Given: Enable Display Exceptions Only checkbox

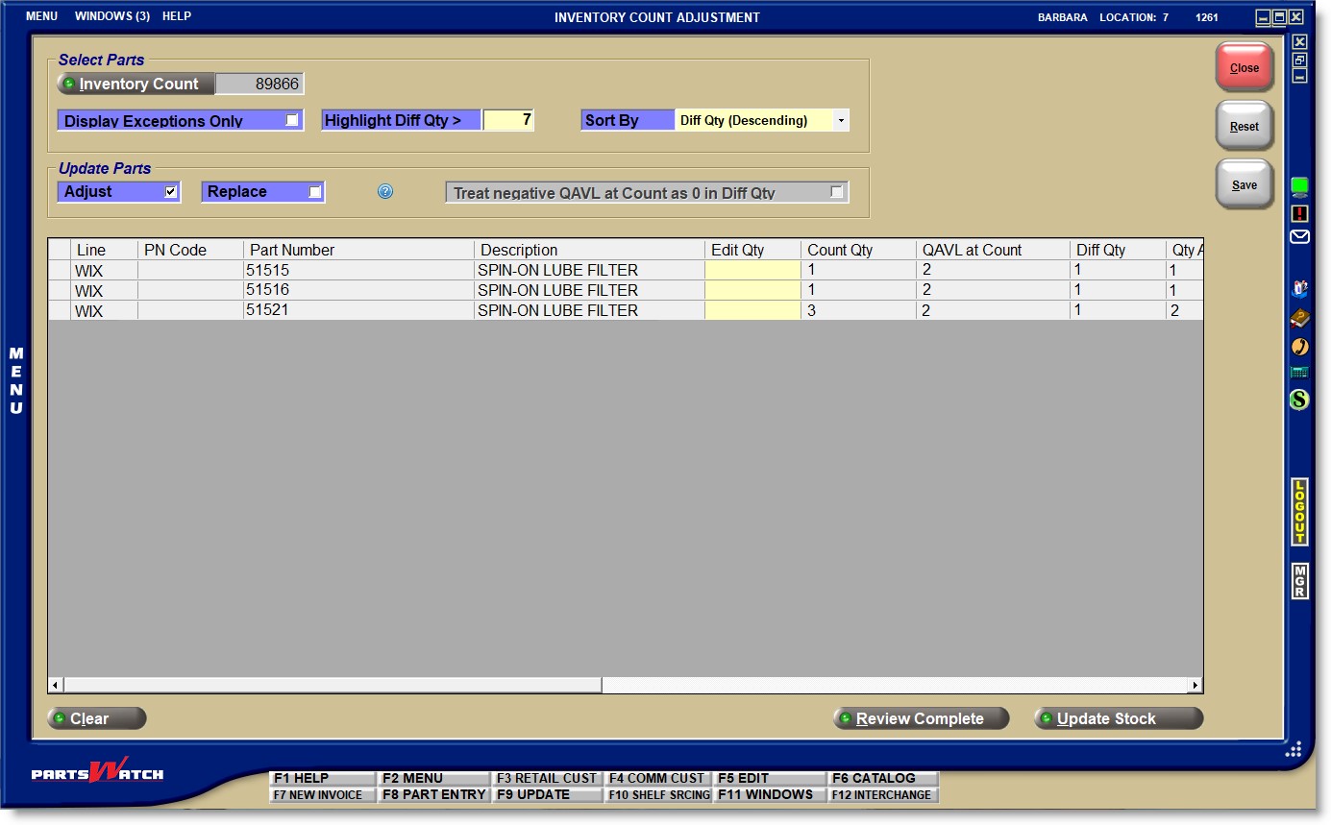Looking at the screenshot, I should (292, 120).
